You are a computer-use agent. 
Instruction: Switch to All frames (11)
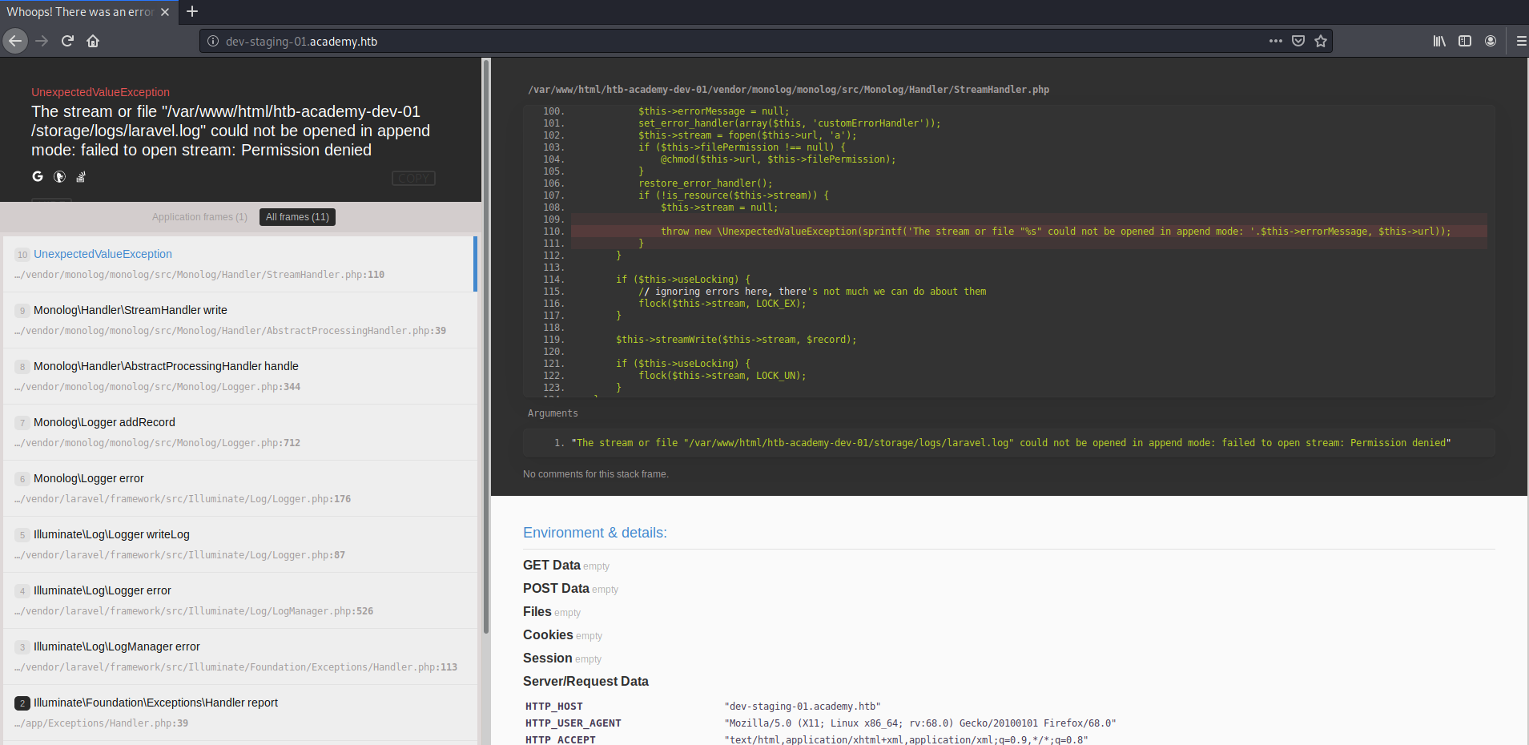[297, 217]
